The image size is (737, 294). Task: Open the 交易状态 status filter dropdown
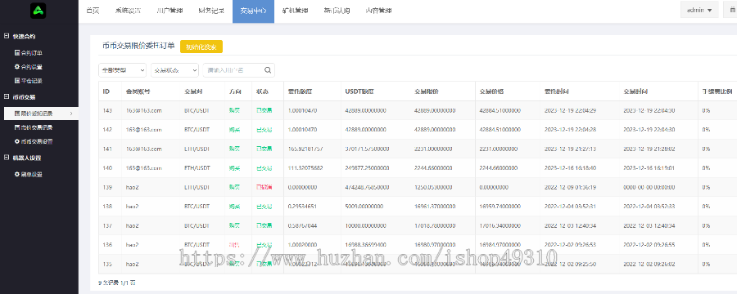175,70
